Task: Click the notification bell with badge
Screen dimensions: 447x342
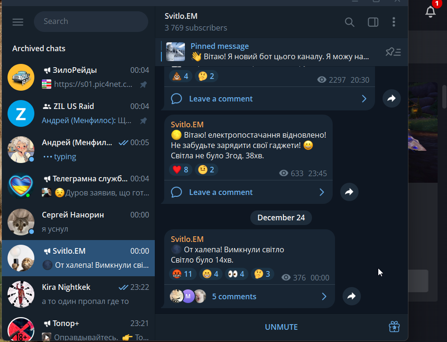Action: click(431, 11)
